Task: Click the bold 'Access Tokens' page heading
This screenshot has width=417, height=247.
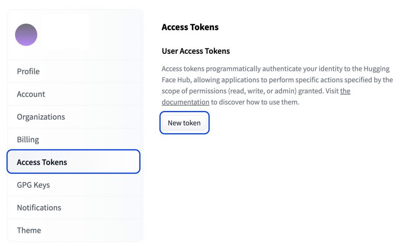Action: pyautogui.click(x=190, y=27)
